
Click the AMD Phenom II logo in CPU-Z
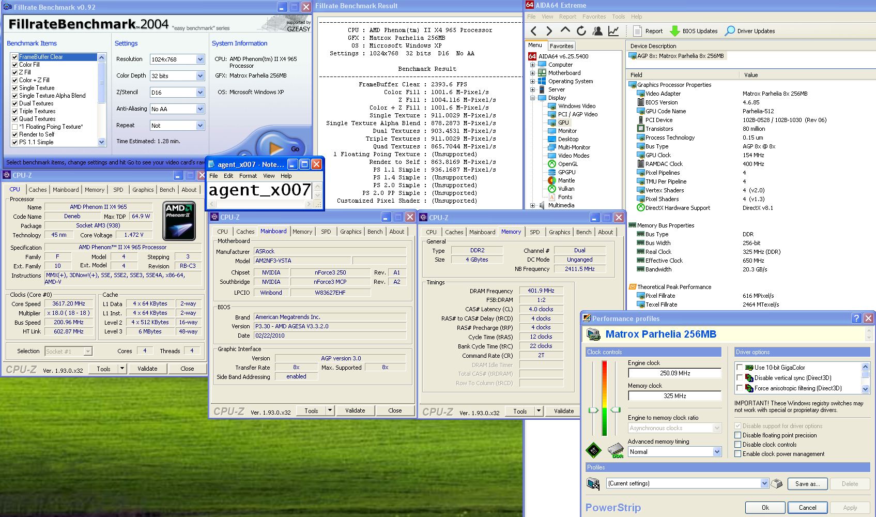(x=179, y=221)
